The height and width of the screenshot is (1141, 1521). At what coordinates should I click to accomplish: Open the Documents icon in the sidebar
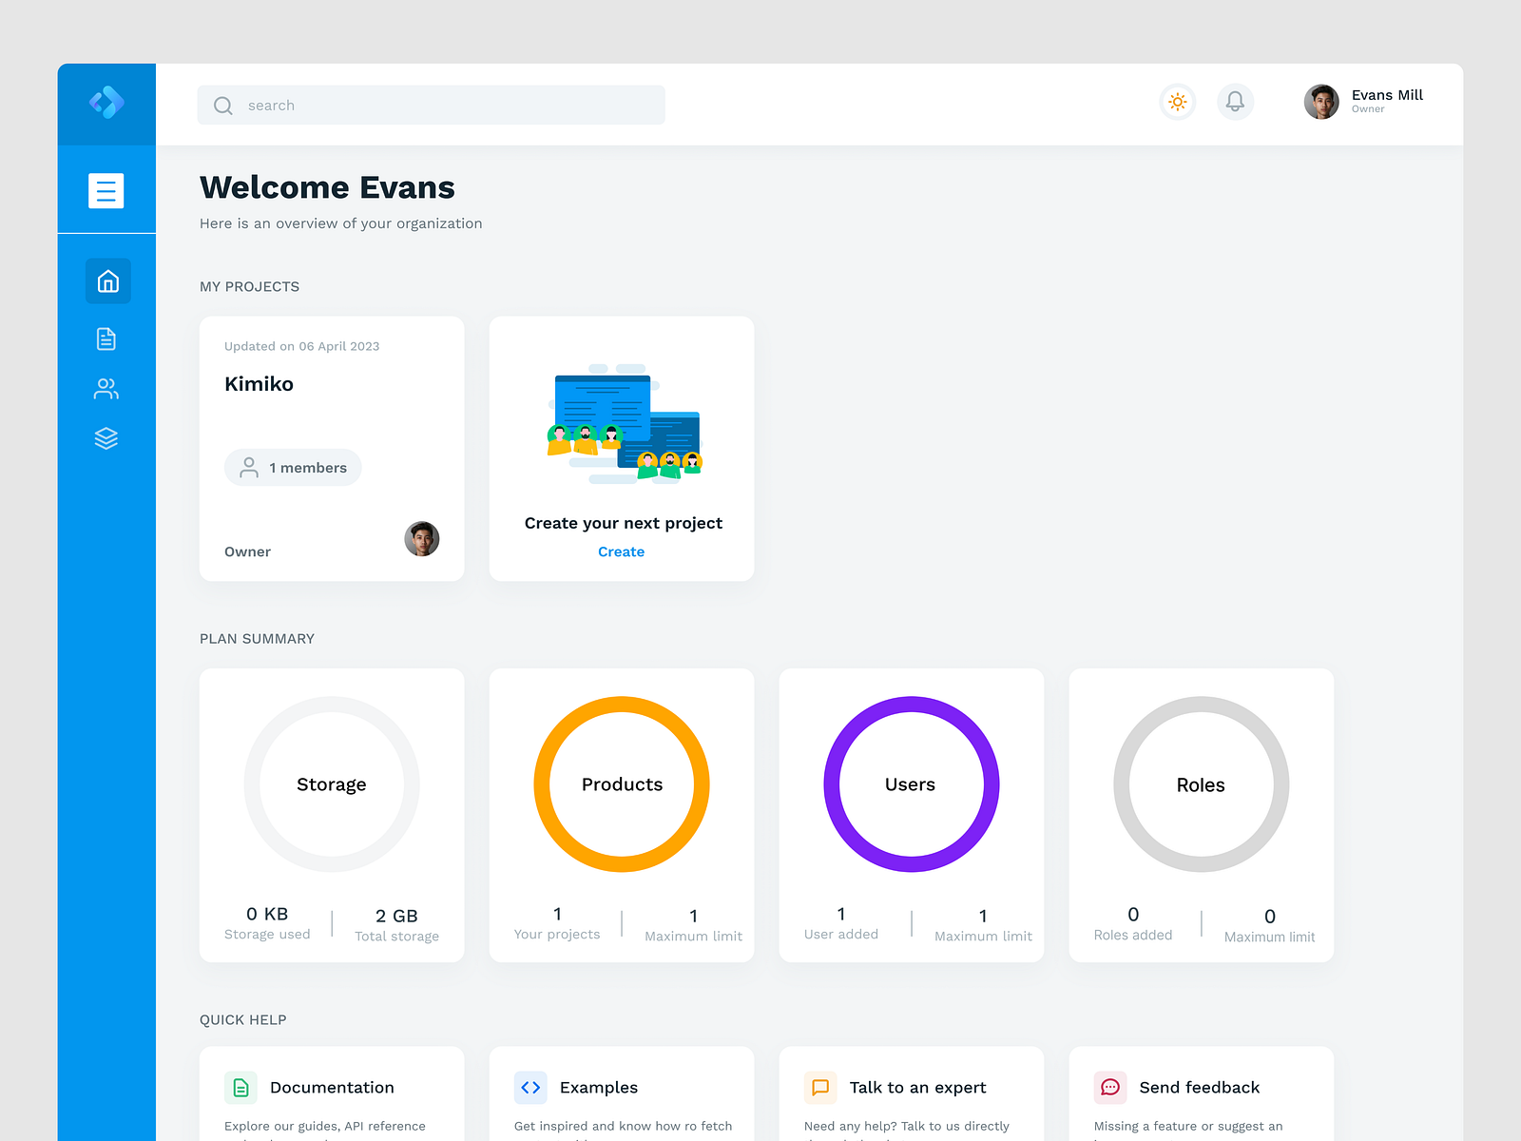coord(106,338)
